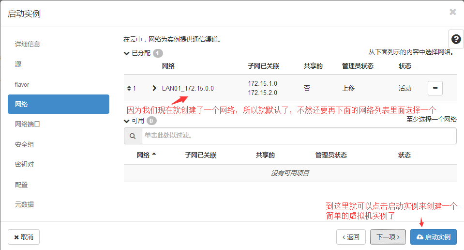Open the 密钥对 tab

tap(25, 164)
